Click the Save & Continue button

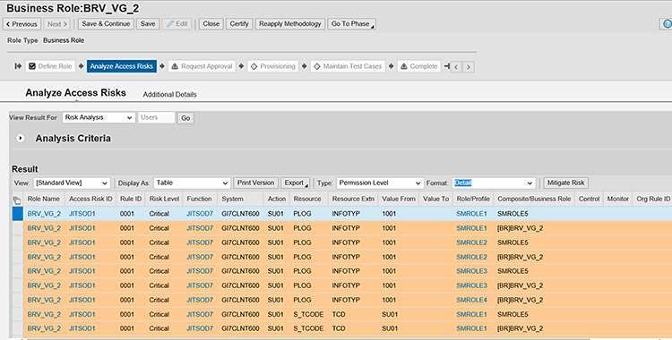pos(106,24)
